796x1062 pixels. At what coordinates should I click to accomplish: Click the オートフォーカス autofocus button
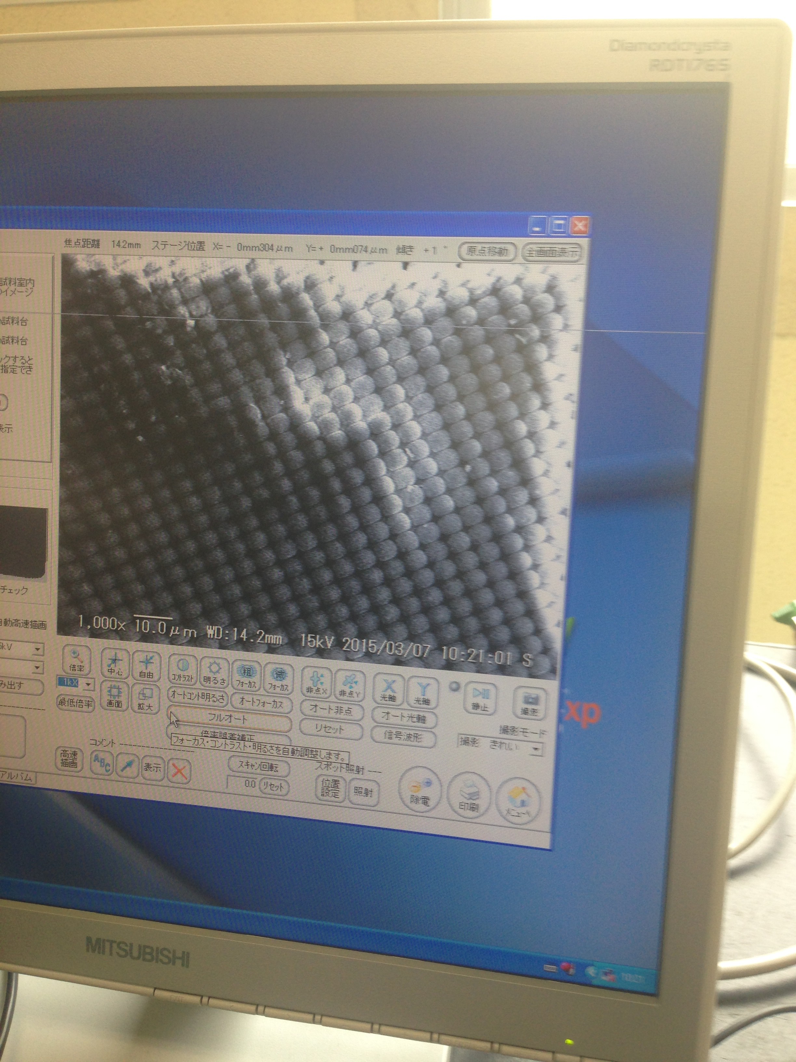261,702
